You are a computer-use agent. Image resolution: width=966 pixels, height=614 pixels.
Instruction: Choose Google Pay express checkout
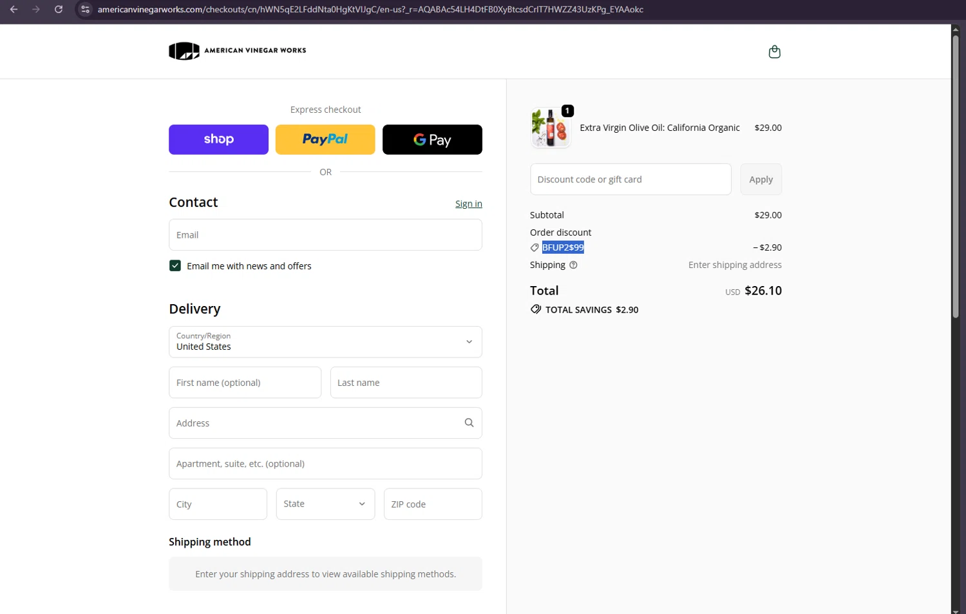pos(432,140)
